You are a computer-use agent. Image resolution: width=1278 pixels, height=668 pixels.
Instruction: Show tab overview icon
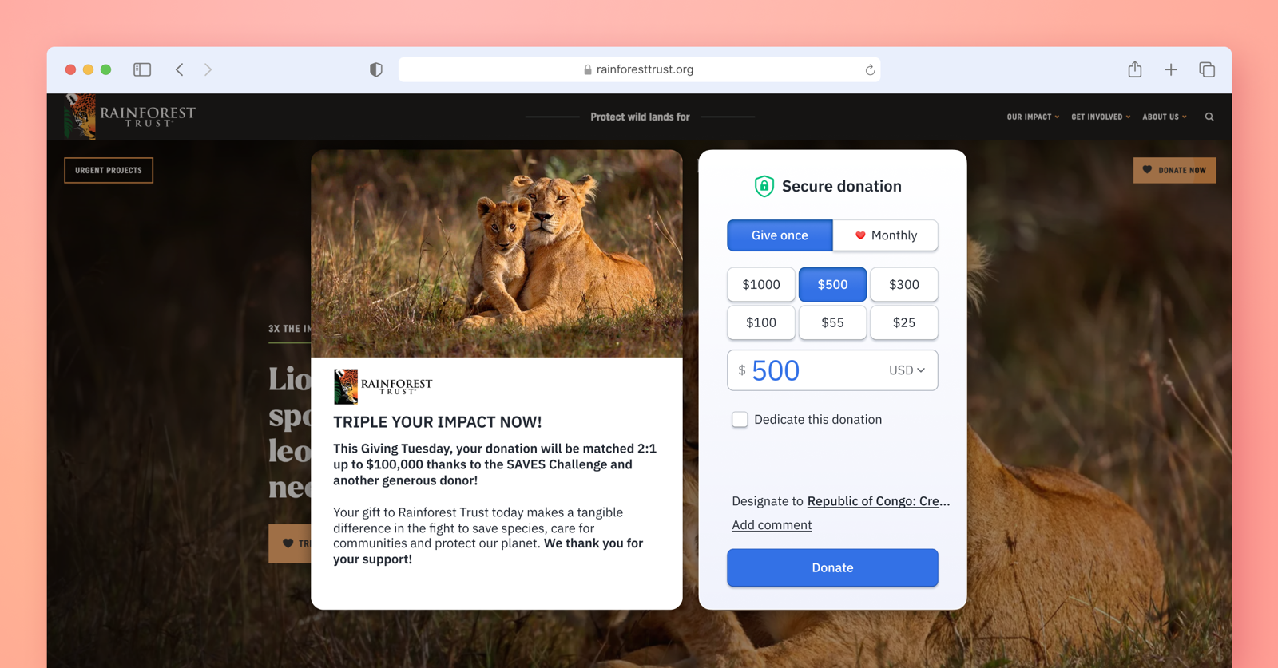tap(1207, 69)
